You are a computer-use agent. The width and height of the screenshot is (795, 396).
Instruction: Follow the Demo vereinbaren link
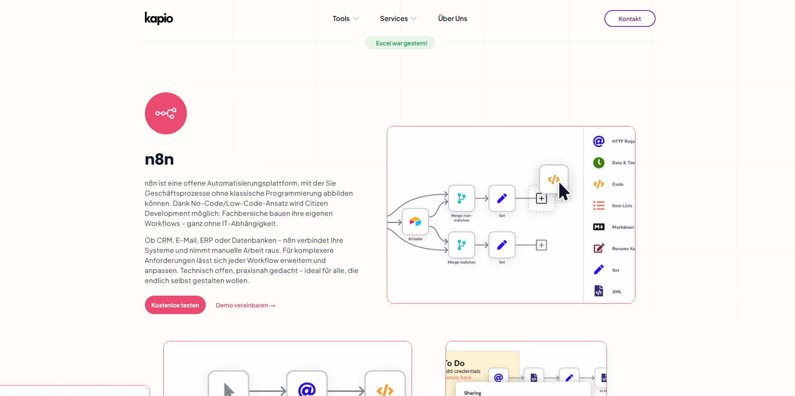click(x=245, y=305)
